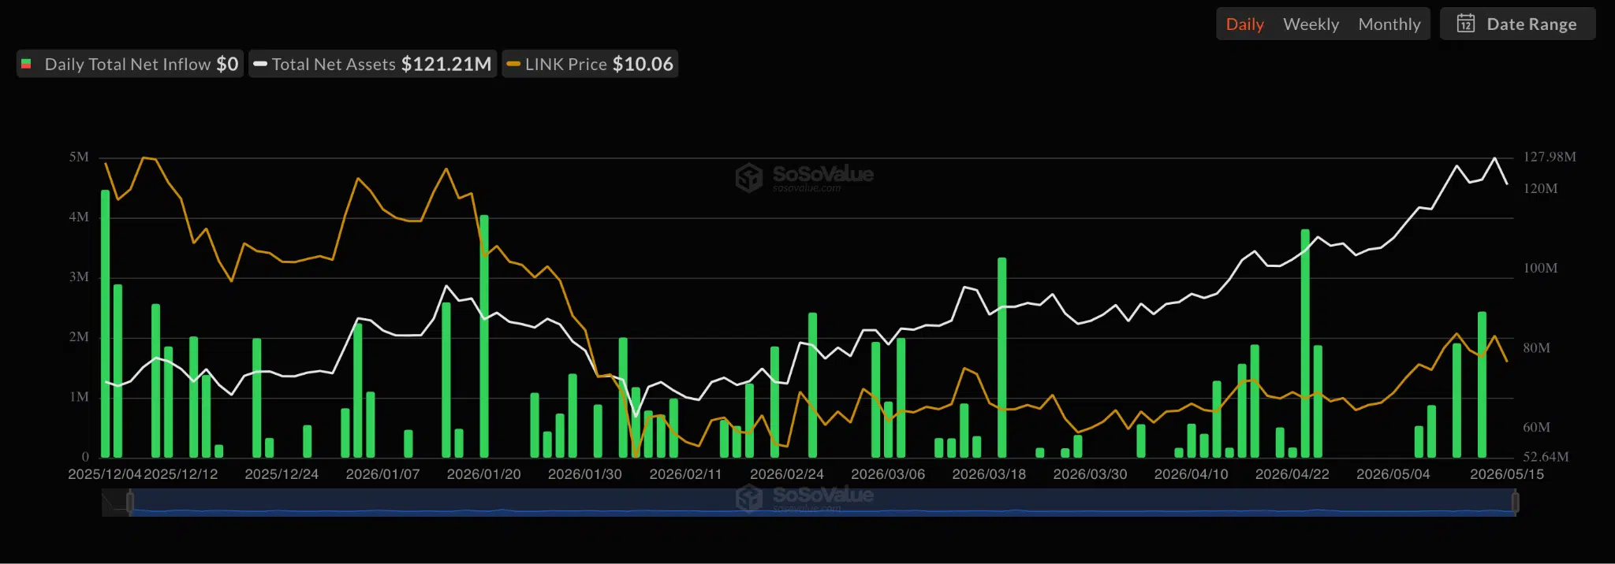Switch to the Daily view tab
This screenshot has height=564, width=1615.
pyautogui.click(x=1244, y=24)
